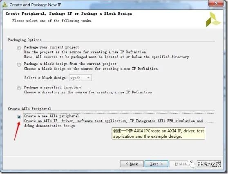Click the Next button

[156, 164]
